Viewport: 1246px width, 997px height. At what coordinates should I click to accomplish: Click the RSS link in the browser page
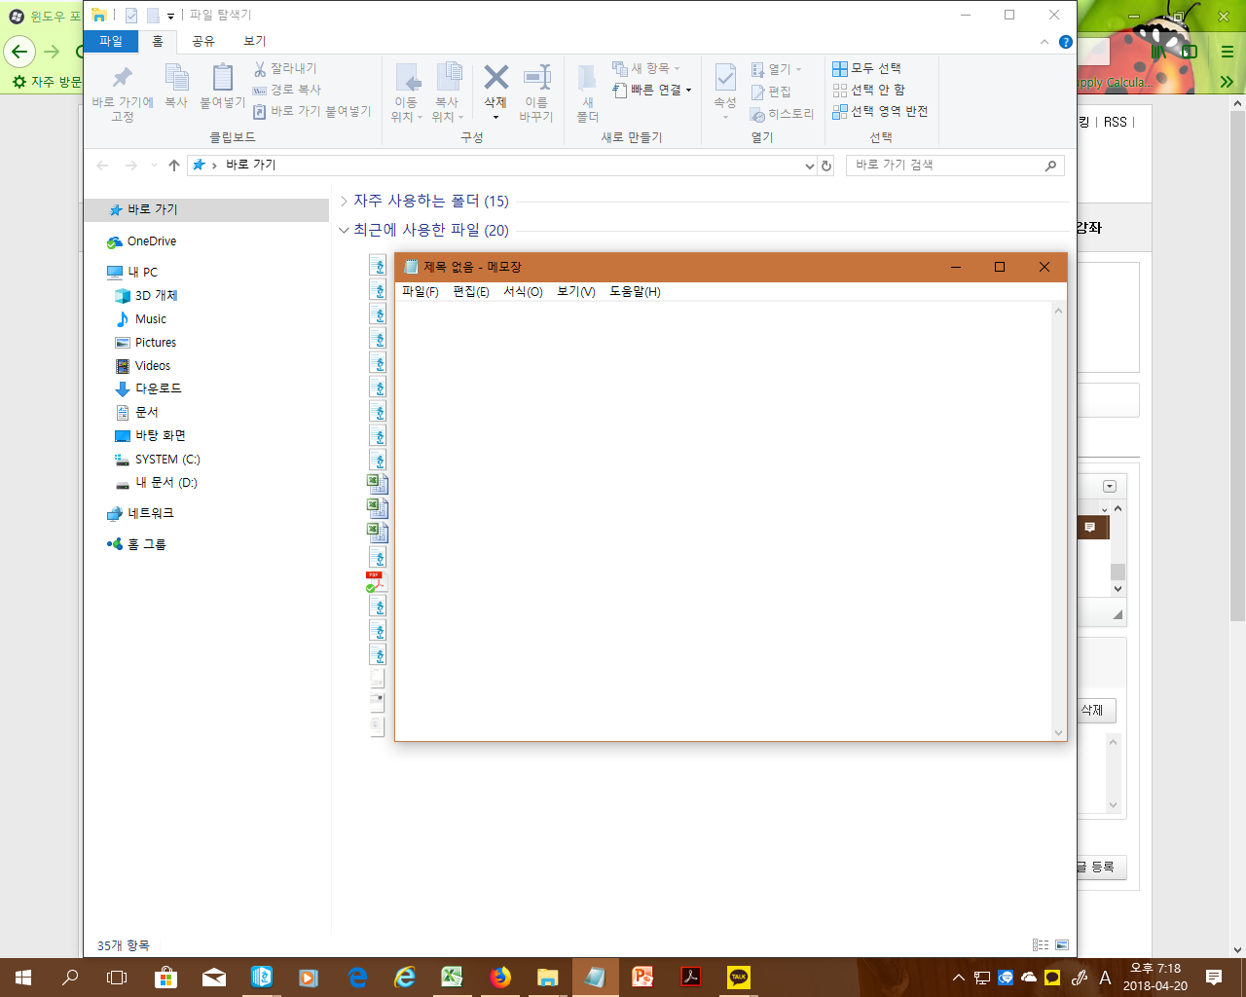click(x=1116, y=122)
